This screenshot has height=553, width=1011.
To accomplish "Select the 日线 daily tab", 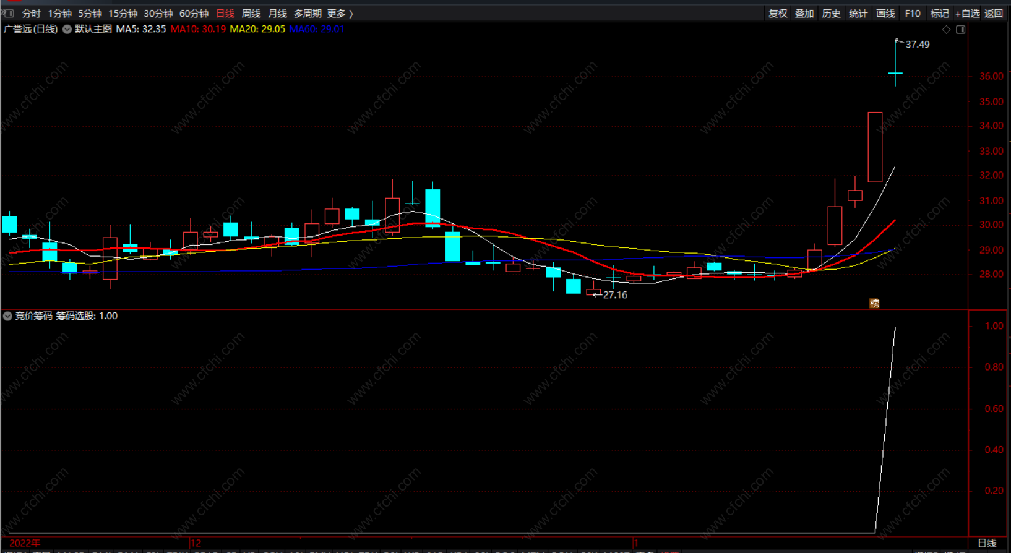I will [x=225, y=13].
